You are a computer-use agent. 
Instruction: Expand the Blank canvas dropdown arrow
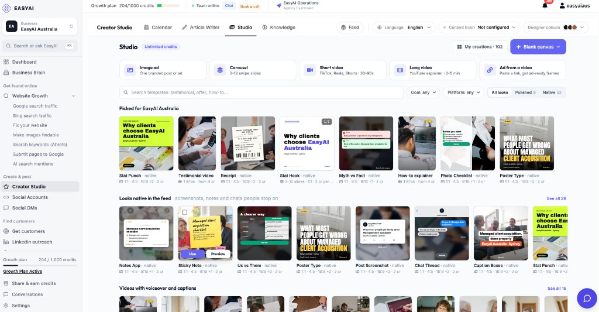coord(559,47)
